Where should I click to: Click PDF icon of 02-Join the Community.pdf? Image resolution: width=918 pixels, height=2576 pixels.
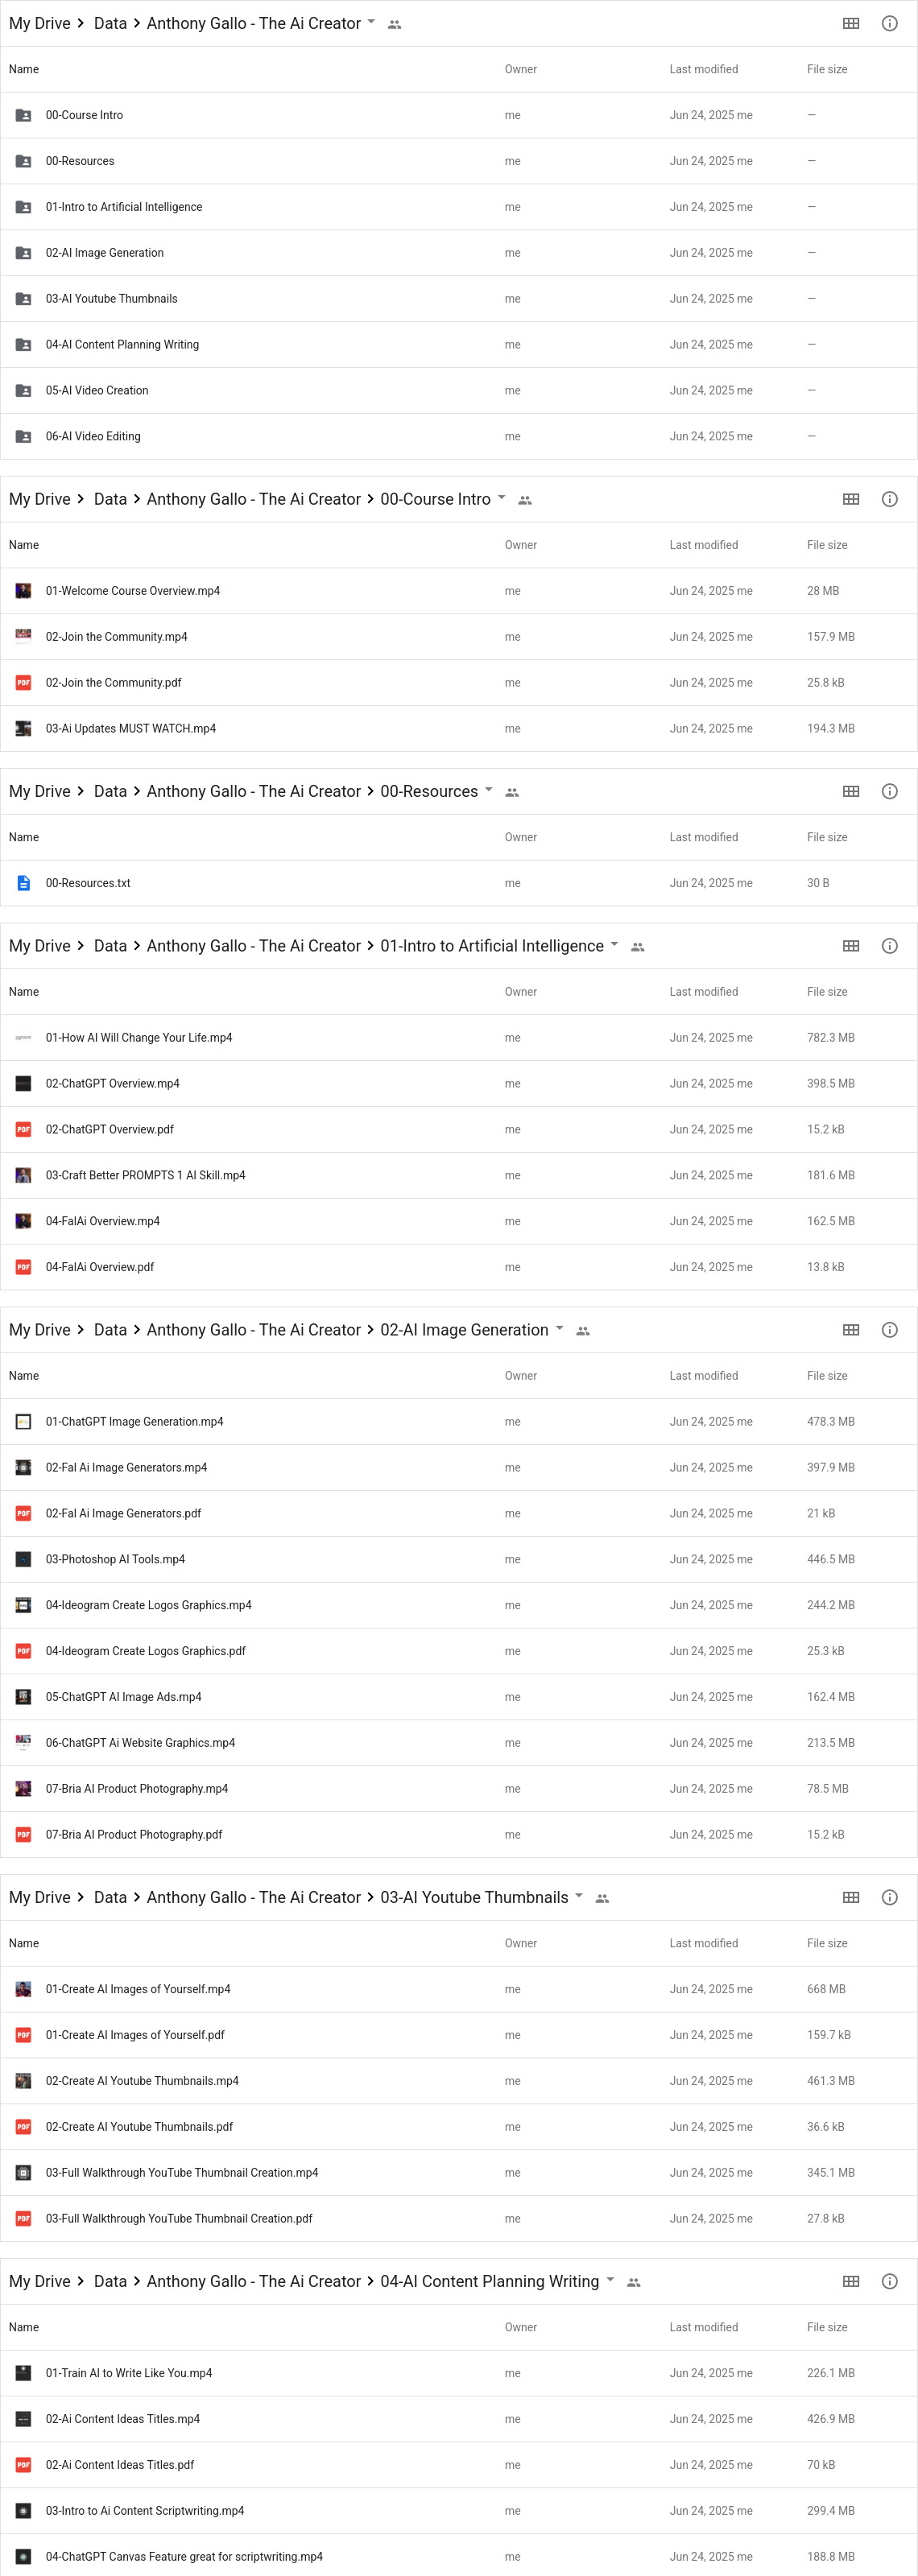pos(23,683)
